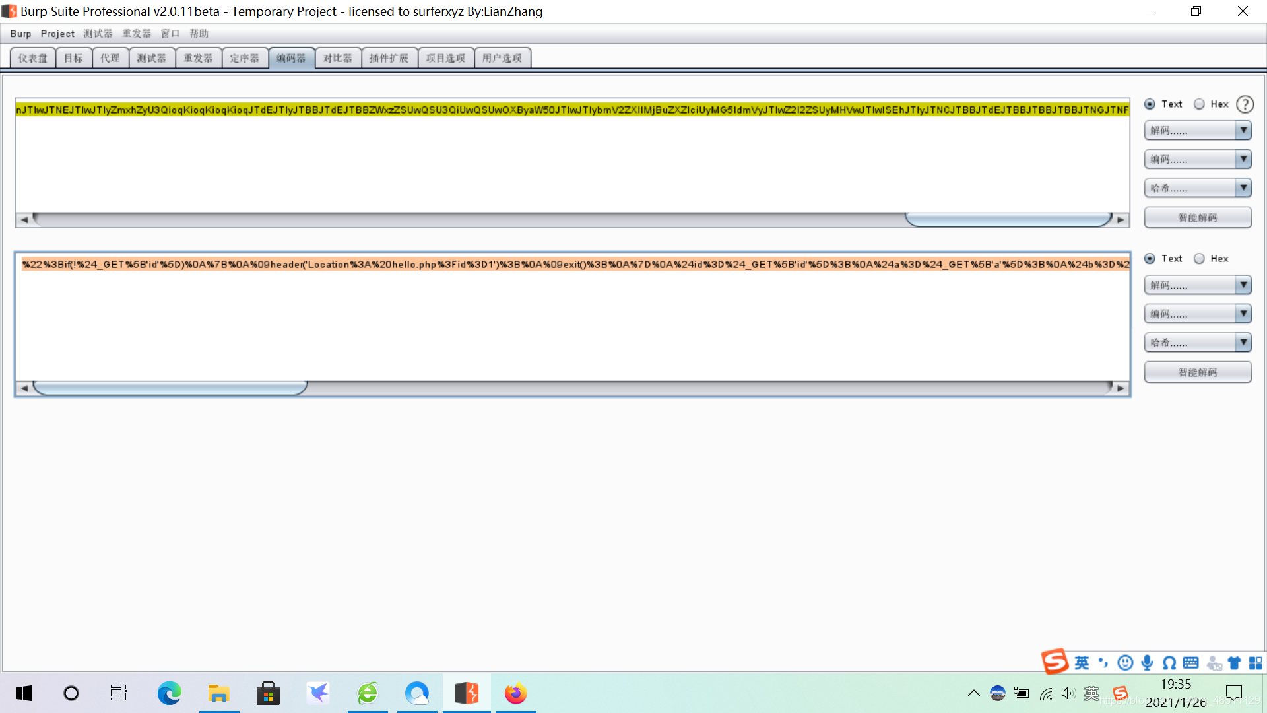
Task: Open Task View on the taskbar
Action: tap(119, 693)
